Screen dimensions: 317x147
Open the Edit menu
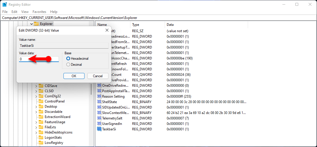(14, 12)
